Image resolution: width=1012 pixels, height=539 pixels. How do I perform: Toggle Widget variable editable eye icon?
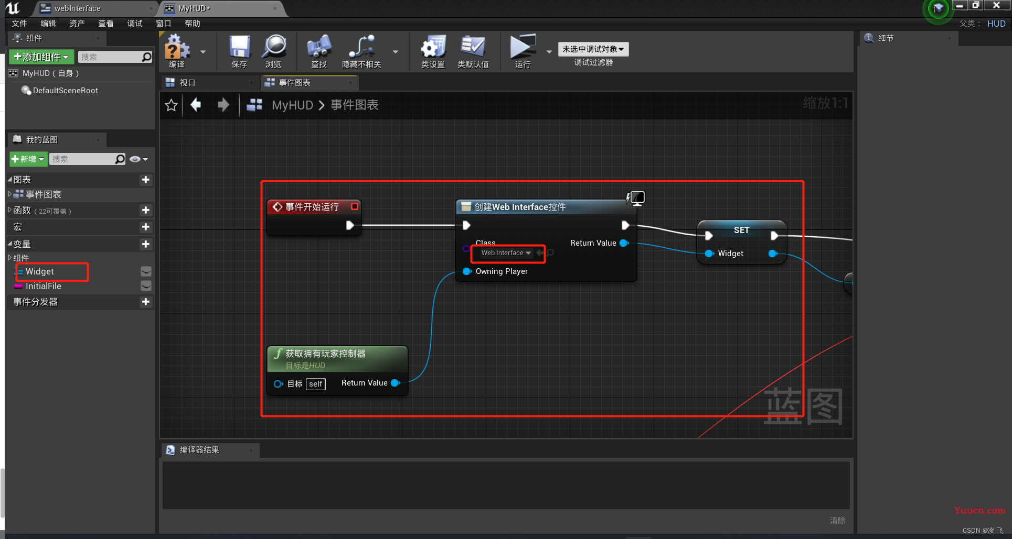pyautogui.click(x=146, y=271)
